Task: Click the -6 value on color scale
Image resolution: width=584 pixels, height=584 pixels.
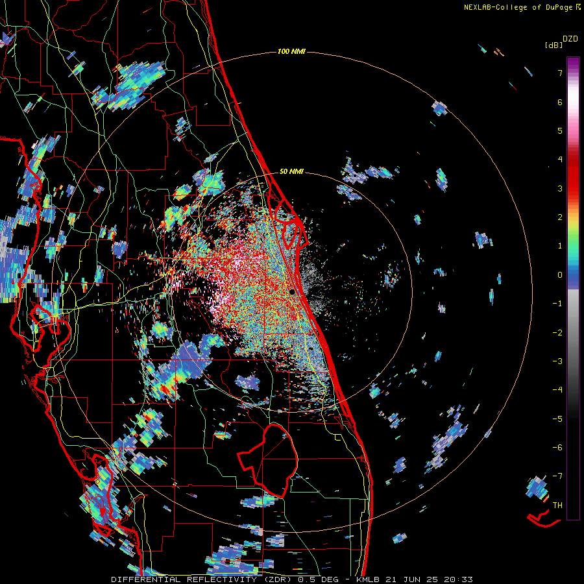Action: (557, 448)
